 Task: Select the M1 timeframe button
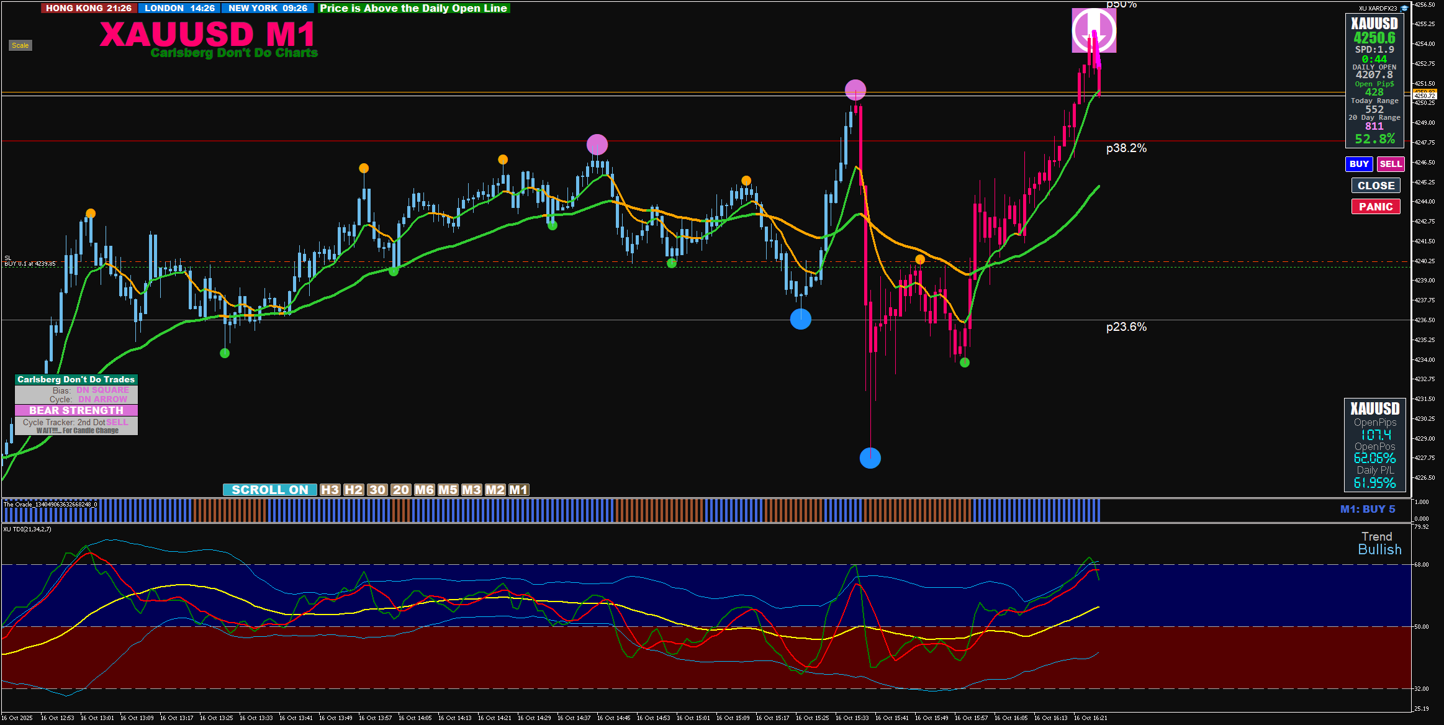click(x=518, y=490)
